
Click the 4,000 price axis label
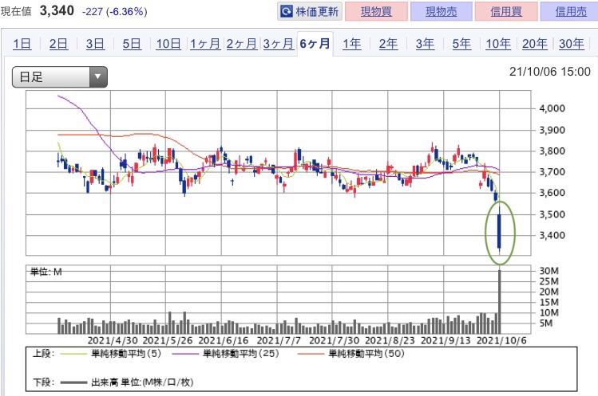pos(552,108)
